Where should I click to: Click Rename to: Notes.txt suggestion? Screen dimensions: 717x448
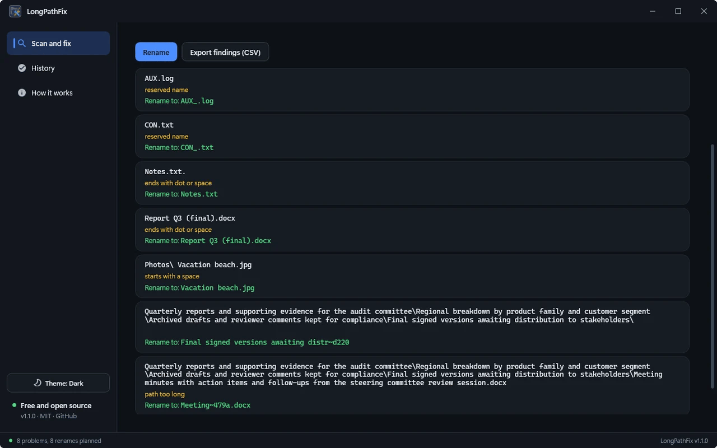pos(181,194)
